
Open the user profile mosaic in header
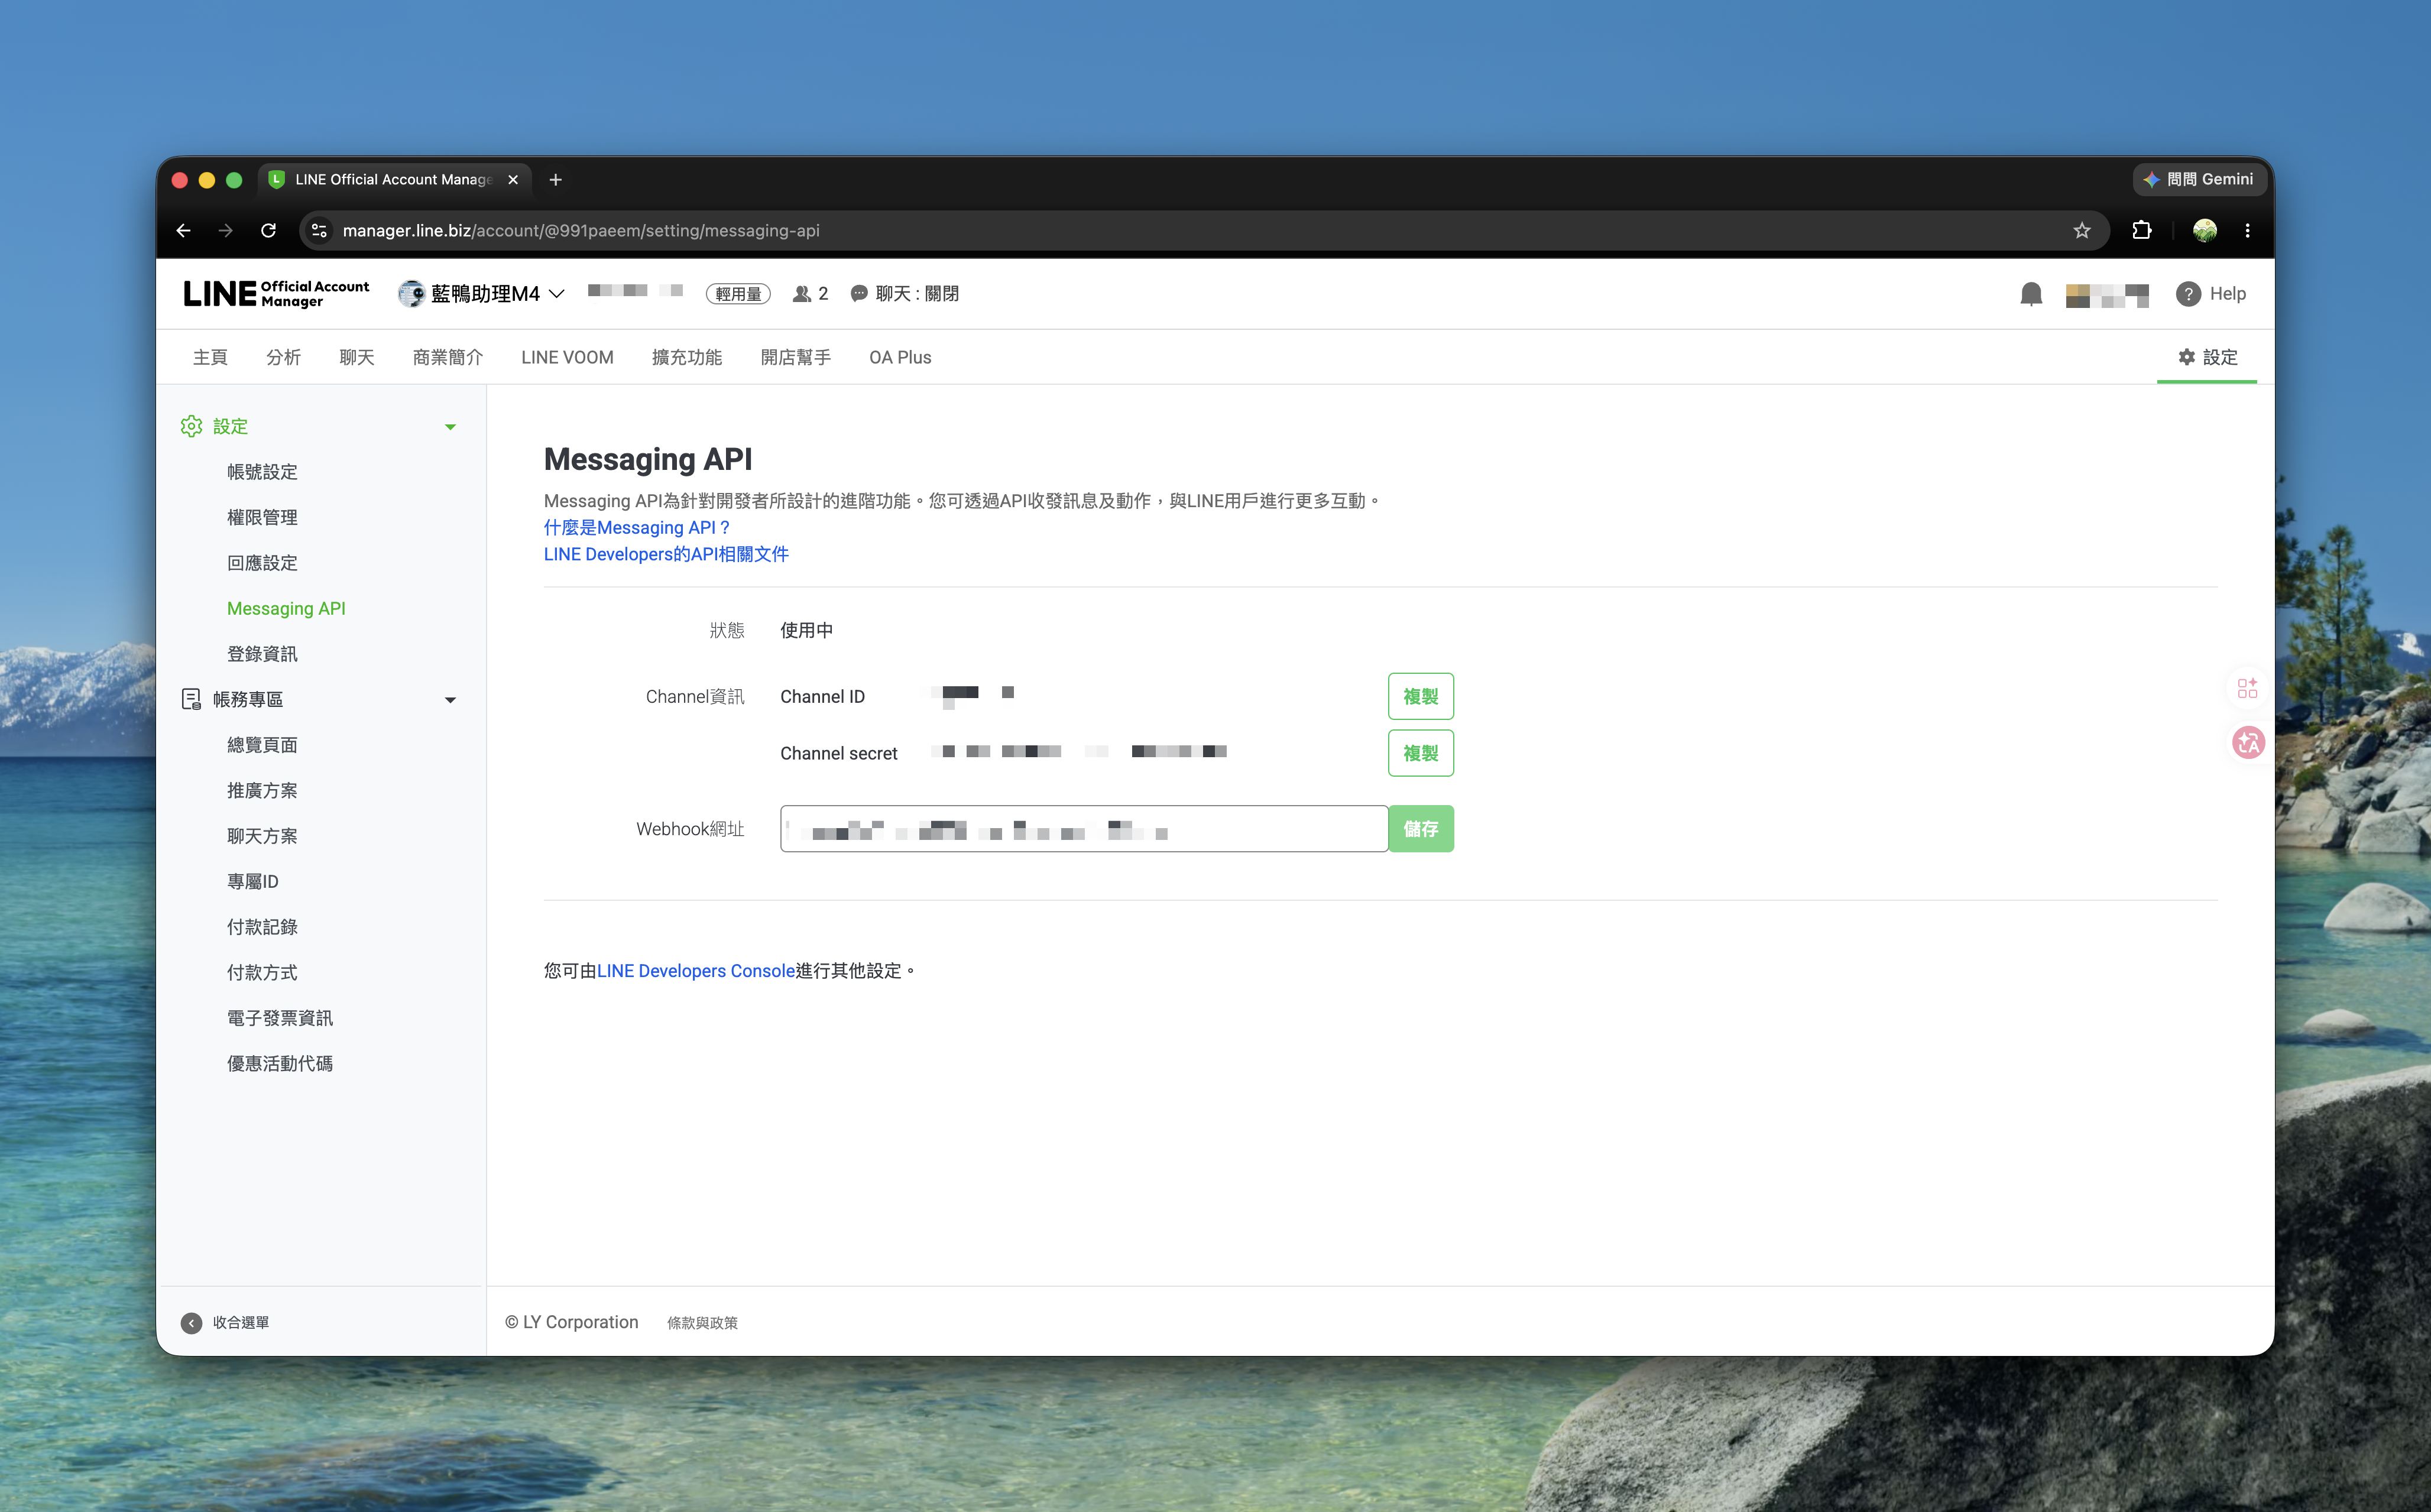(x=2107, y=295)
